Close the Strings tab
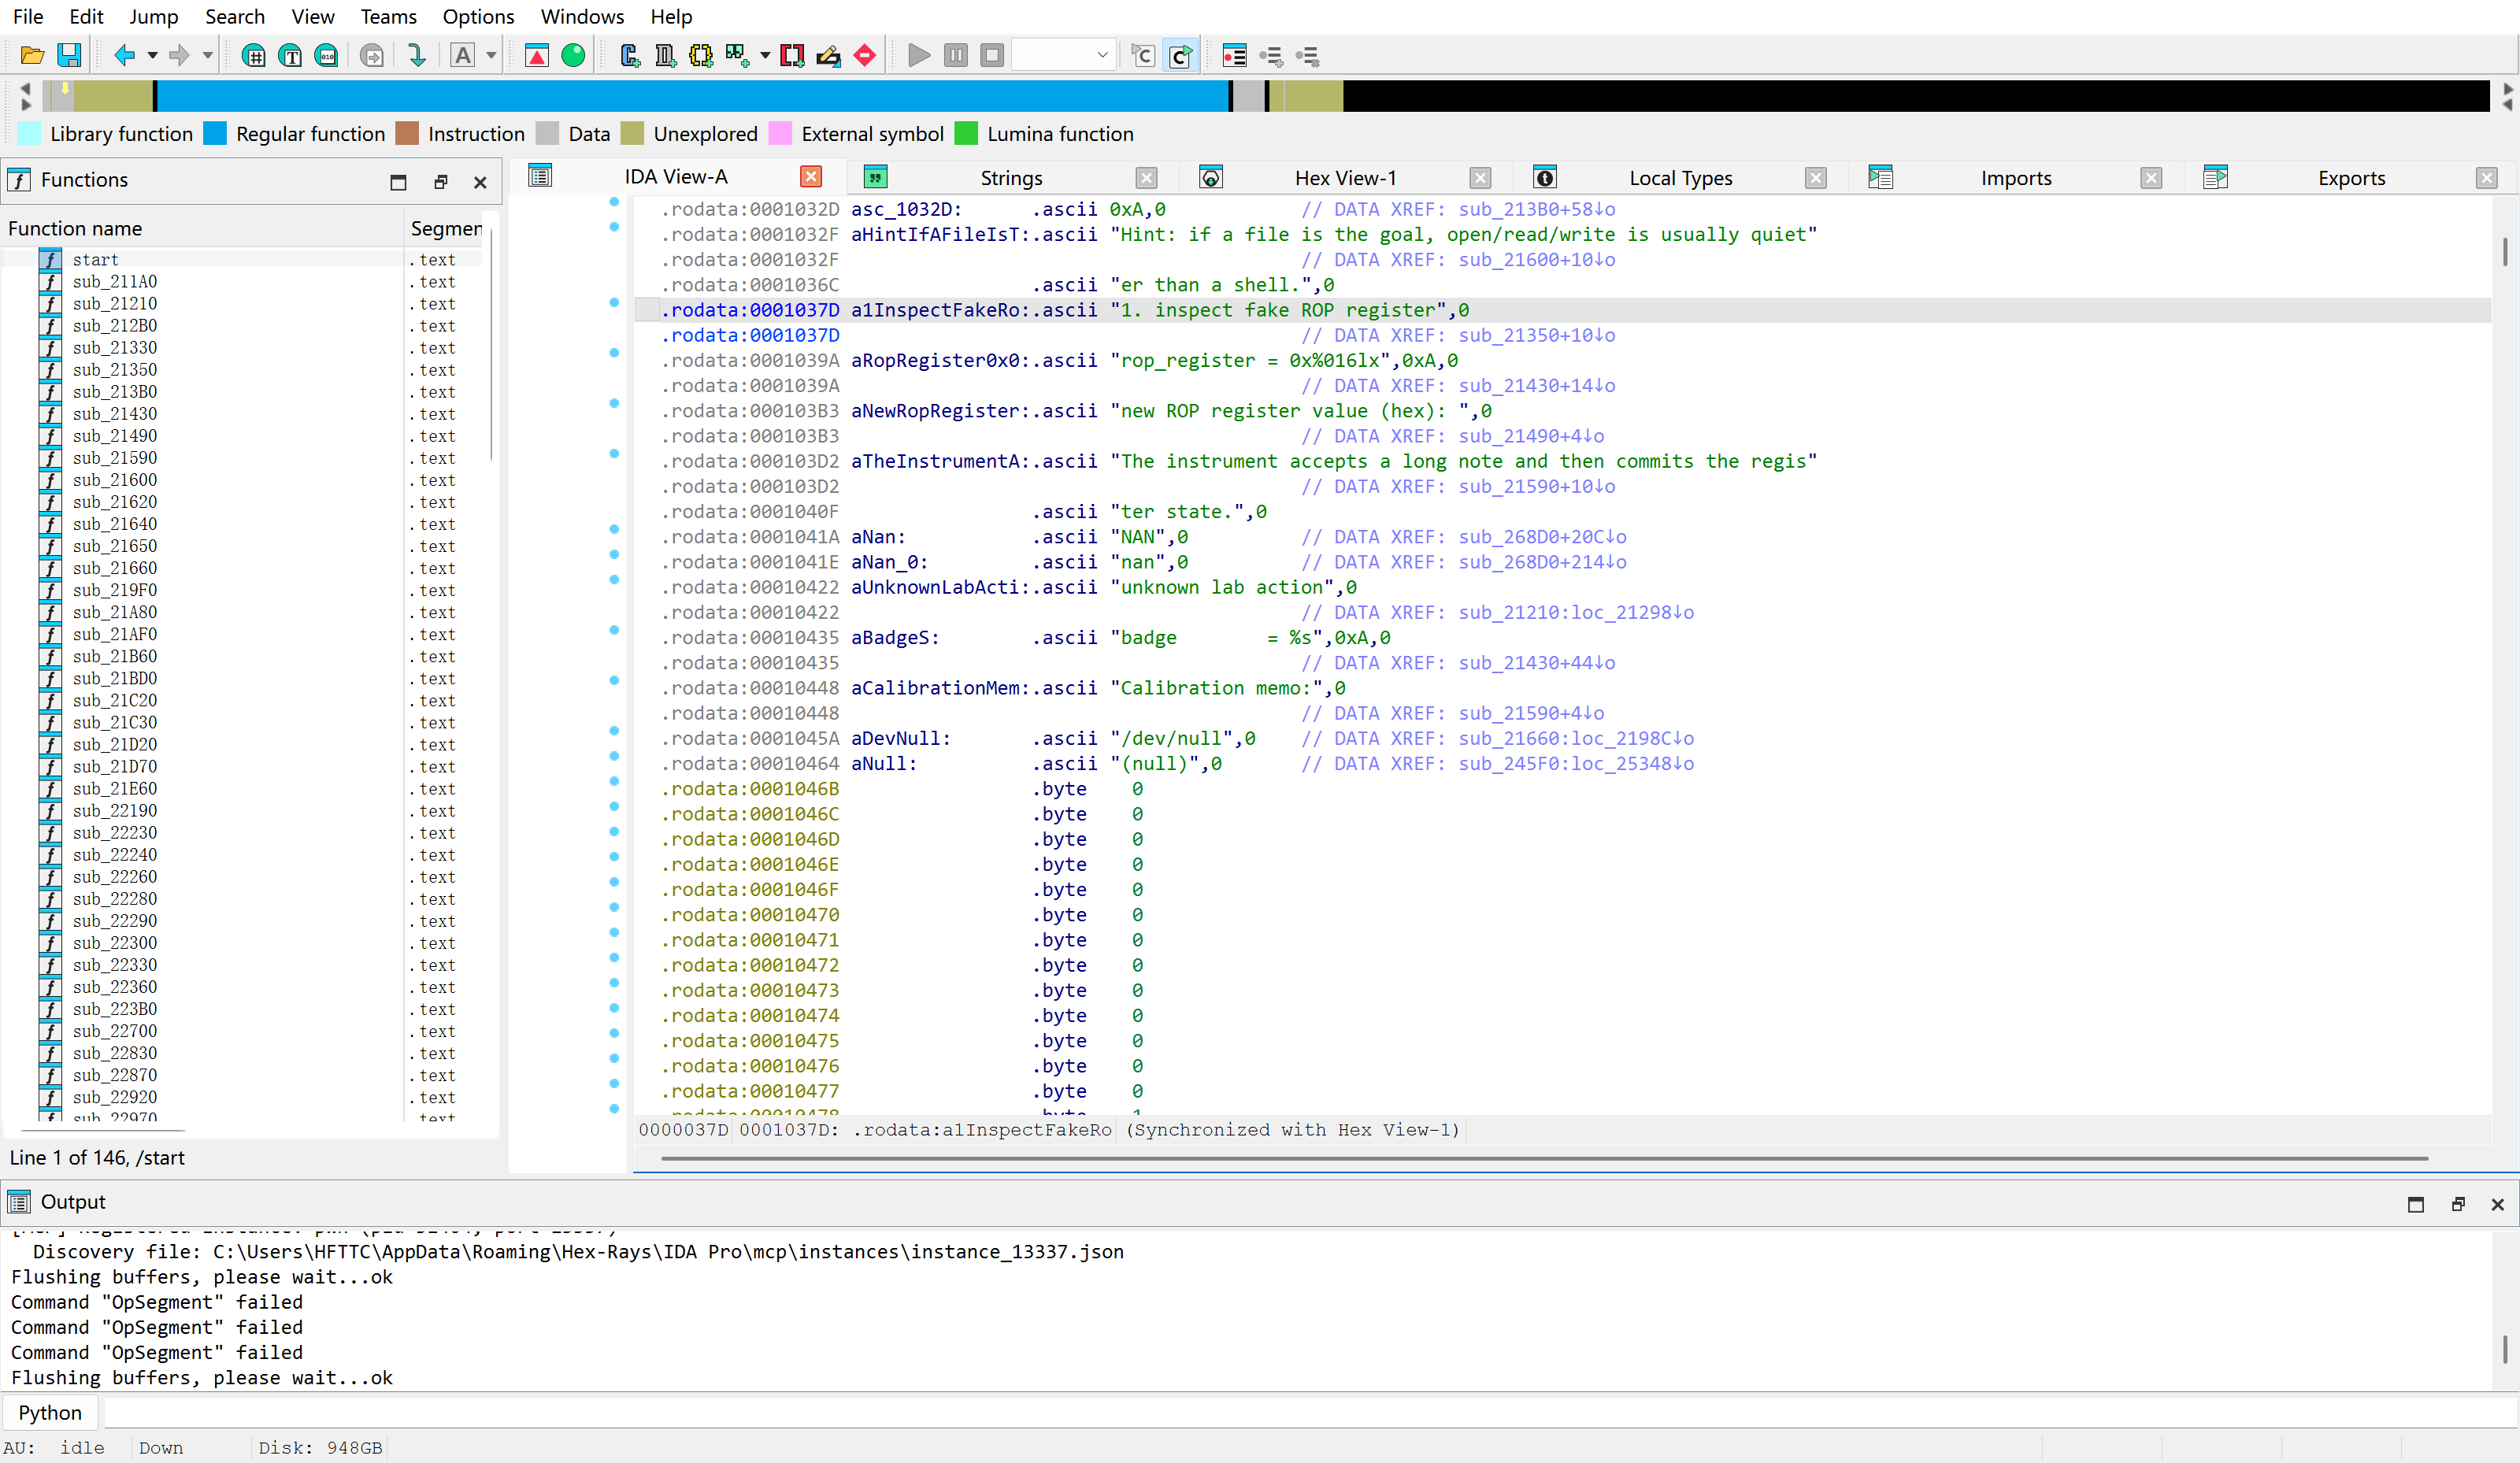The image size is (2520, 1463). (1146, 178)
